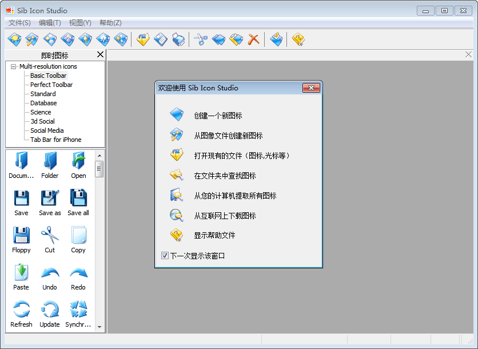Open the 文件(S) menu
Screen dimensions: 478x349
(x=19, y=23)
